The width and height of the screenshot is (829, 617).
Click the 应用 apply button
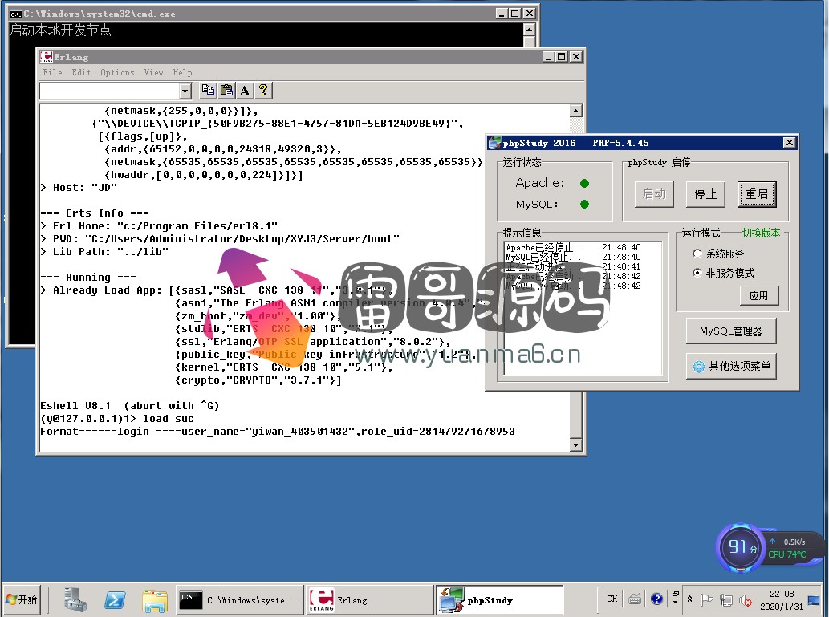pos(759,295)
